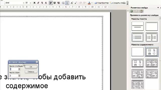
Task: Click Число столбцов input field
Action: click(14, 69)
